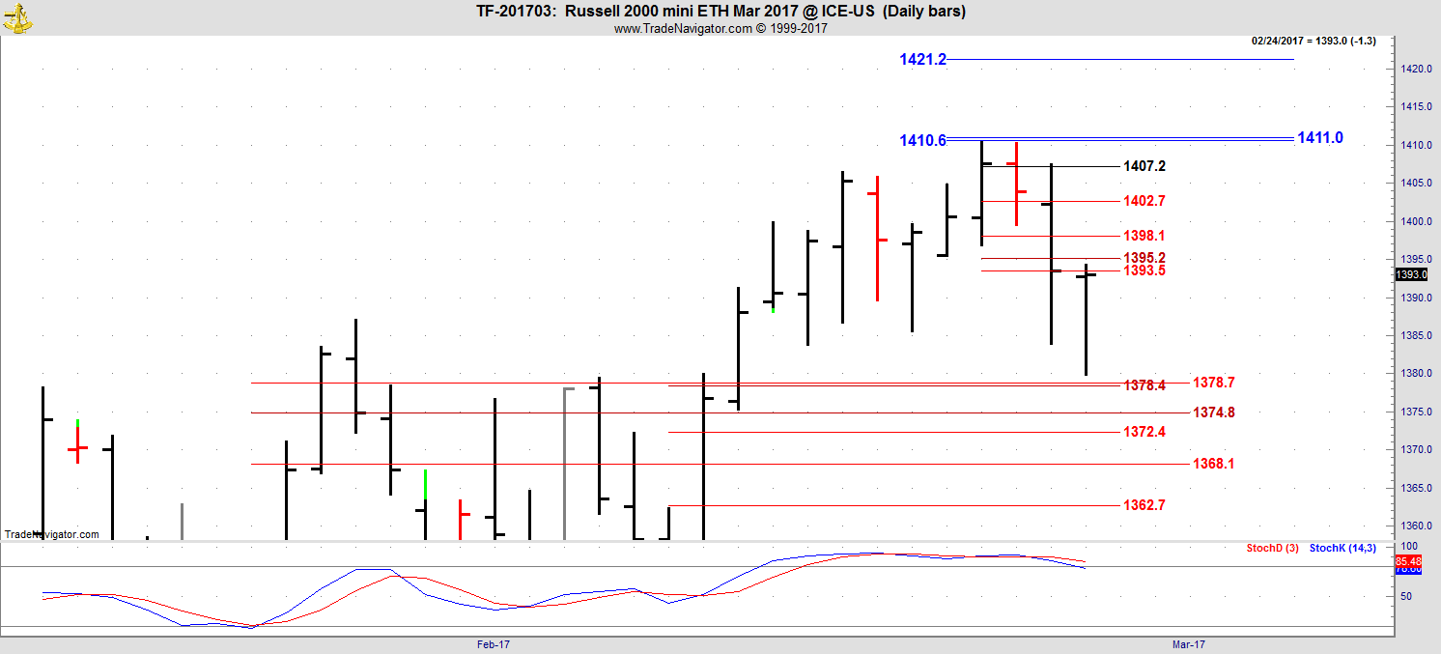Viewport: 1441px width, 654px height.
Task: Select the red 1402.7 level label
Action: tap(1144, 202)
